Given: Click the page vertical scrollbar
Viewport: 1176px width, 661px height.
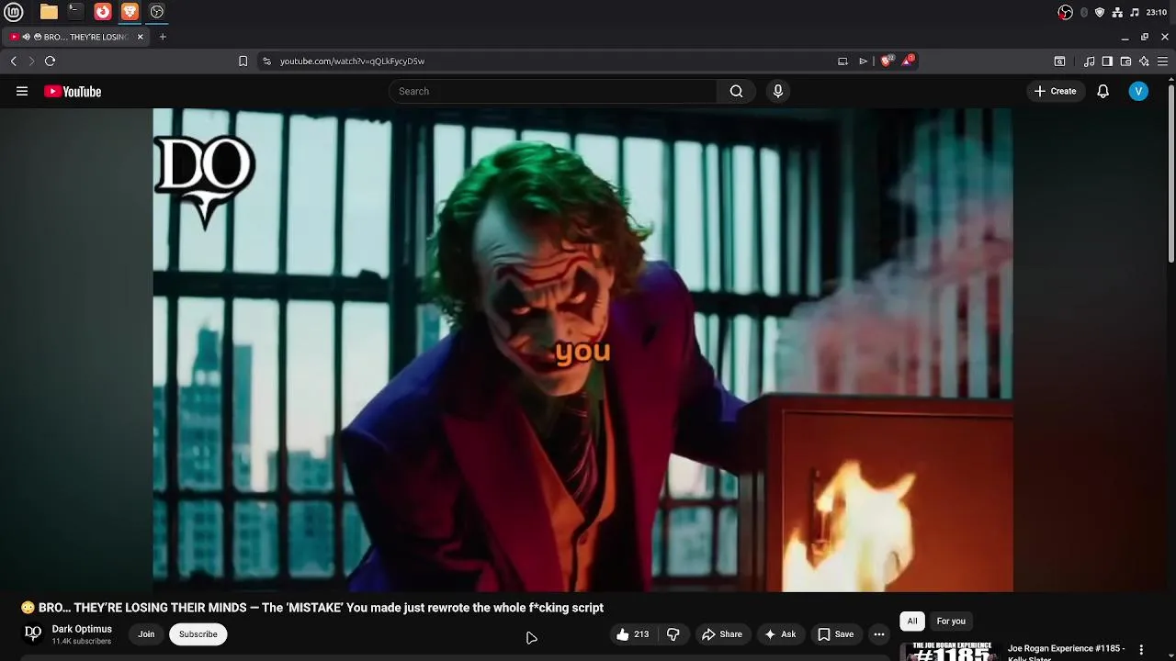Looking at the screenshot, I should pyautogui.click(x=1171, y=173).
